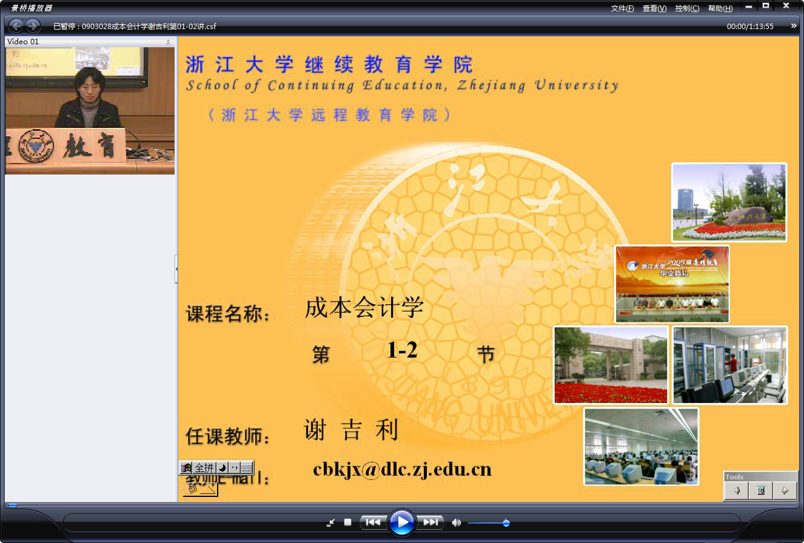Open the 查看(V) menu
The width and height of the screenshot is (804, 543).
[x=654, y=8]
